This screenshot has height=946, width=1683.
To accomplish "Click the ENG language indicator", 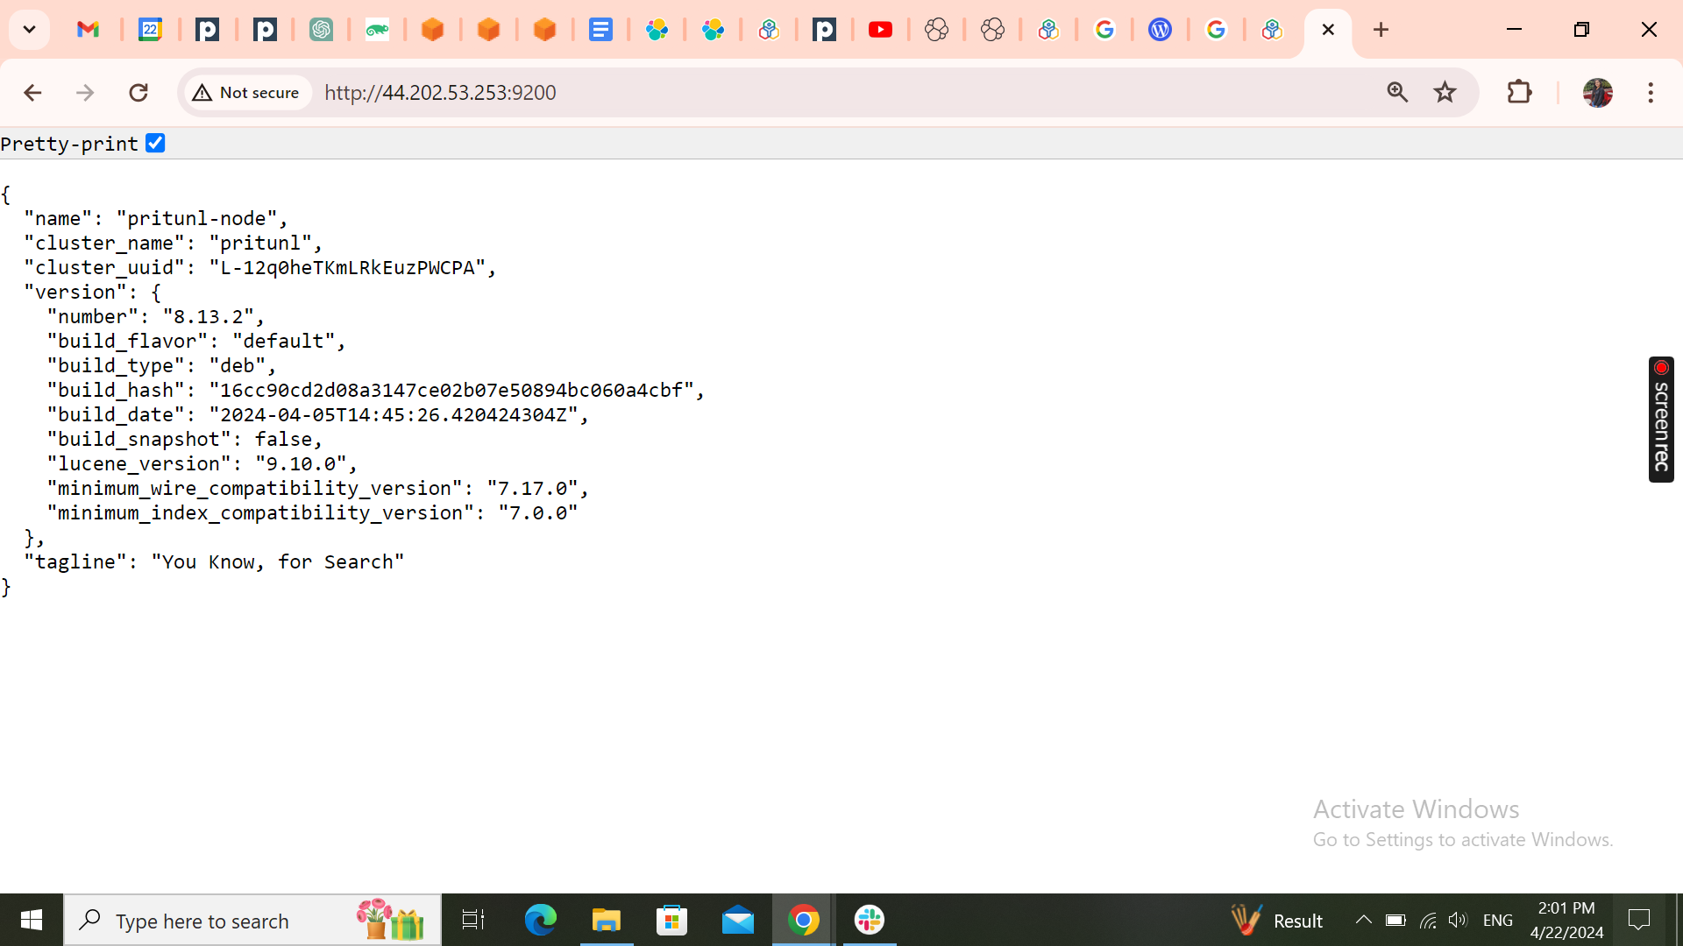I will coord(1498,920).
